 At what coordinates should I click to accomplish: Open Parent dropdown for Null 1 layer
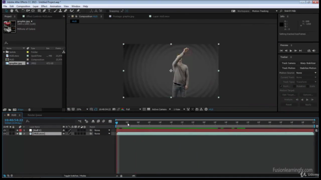click(102, 130)
